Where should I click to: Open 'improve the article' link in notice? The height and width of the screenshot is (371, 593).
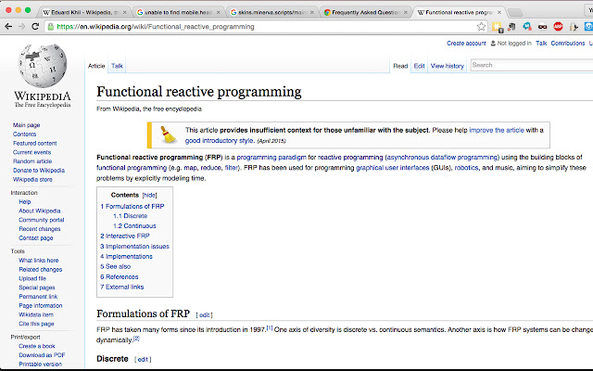497,130
